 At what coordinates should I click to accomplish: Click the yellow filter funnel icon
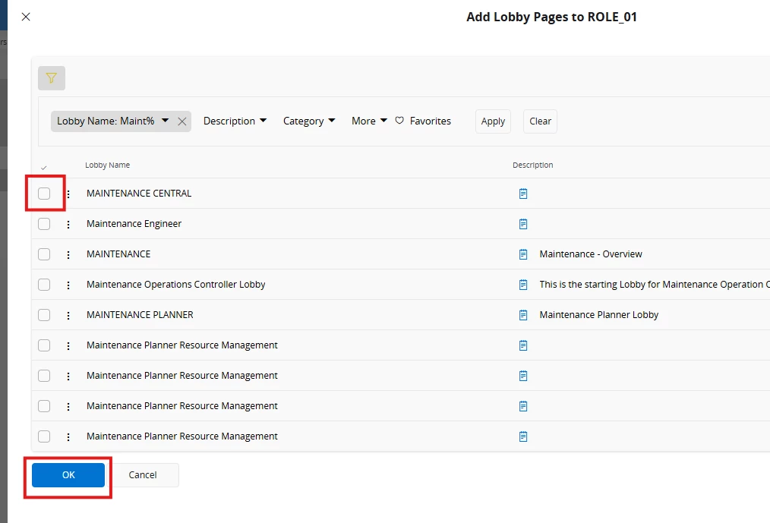52,78
